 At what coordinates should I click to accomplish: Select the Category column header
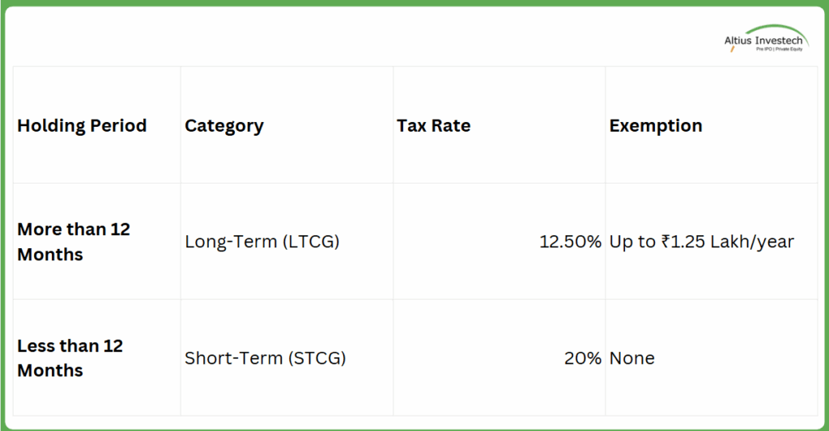[224, 125]
